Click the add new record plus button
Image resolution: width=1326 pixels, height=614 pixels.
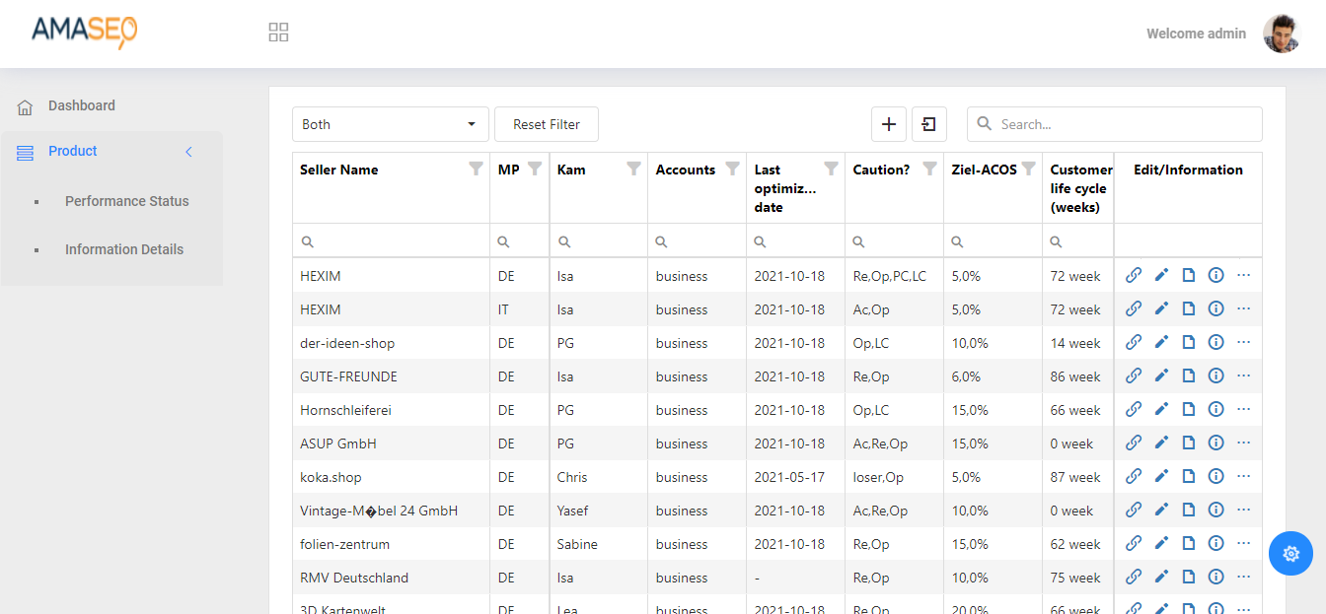pos(889,124)
